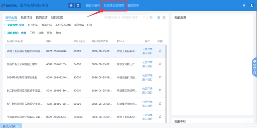Open 供应商信息管理 menu
257x128 pixels.
tap(114, 6)
